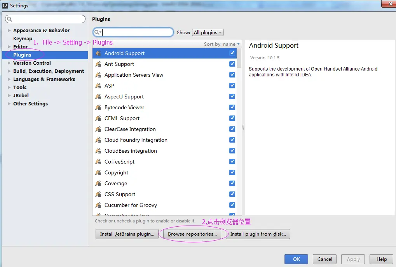Image resolution: width=396 pixels, height=267 pixels.
Task: Uncheck CFML Support plugin
Action: (232, 118)
